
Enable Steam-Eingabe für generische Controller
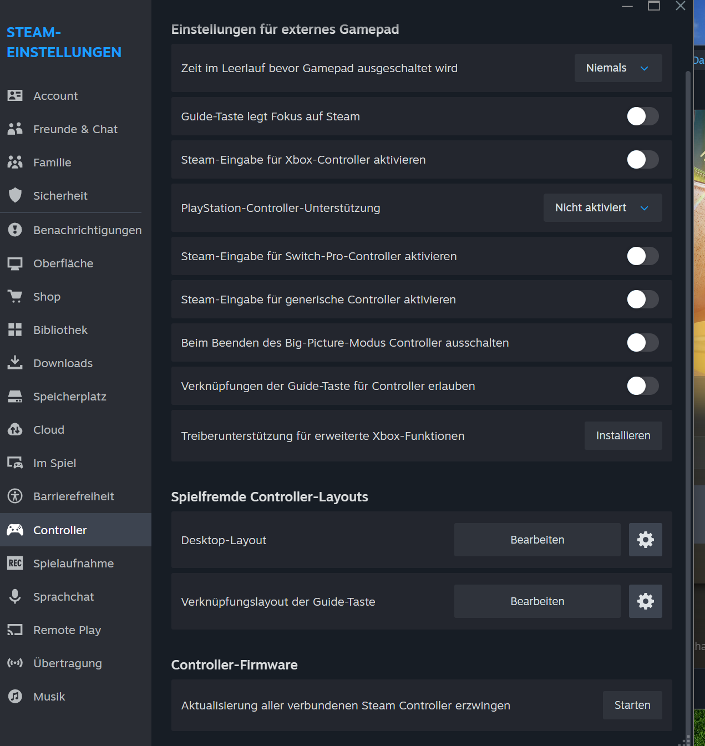click(x=643, y=300)
